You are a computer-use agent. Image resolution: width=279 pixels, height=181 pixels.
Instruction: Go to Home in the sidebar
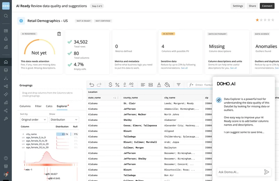6,62
